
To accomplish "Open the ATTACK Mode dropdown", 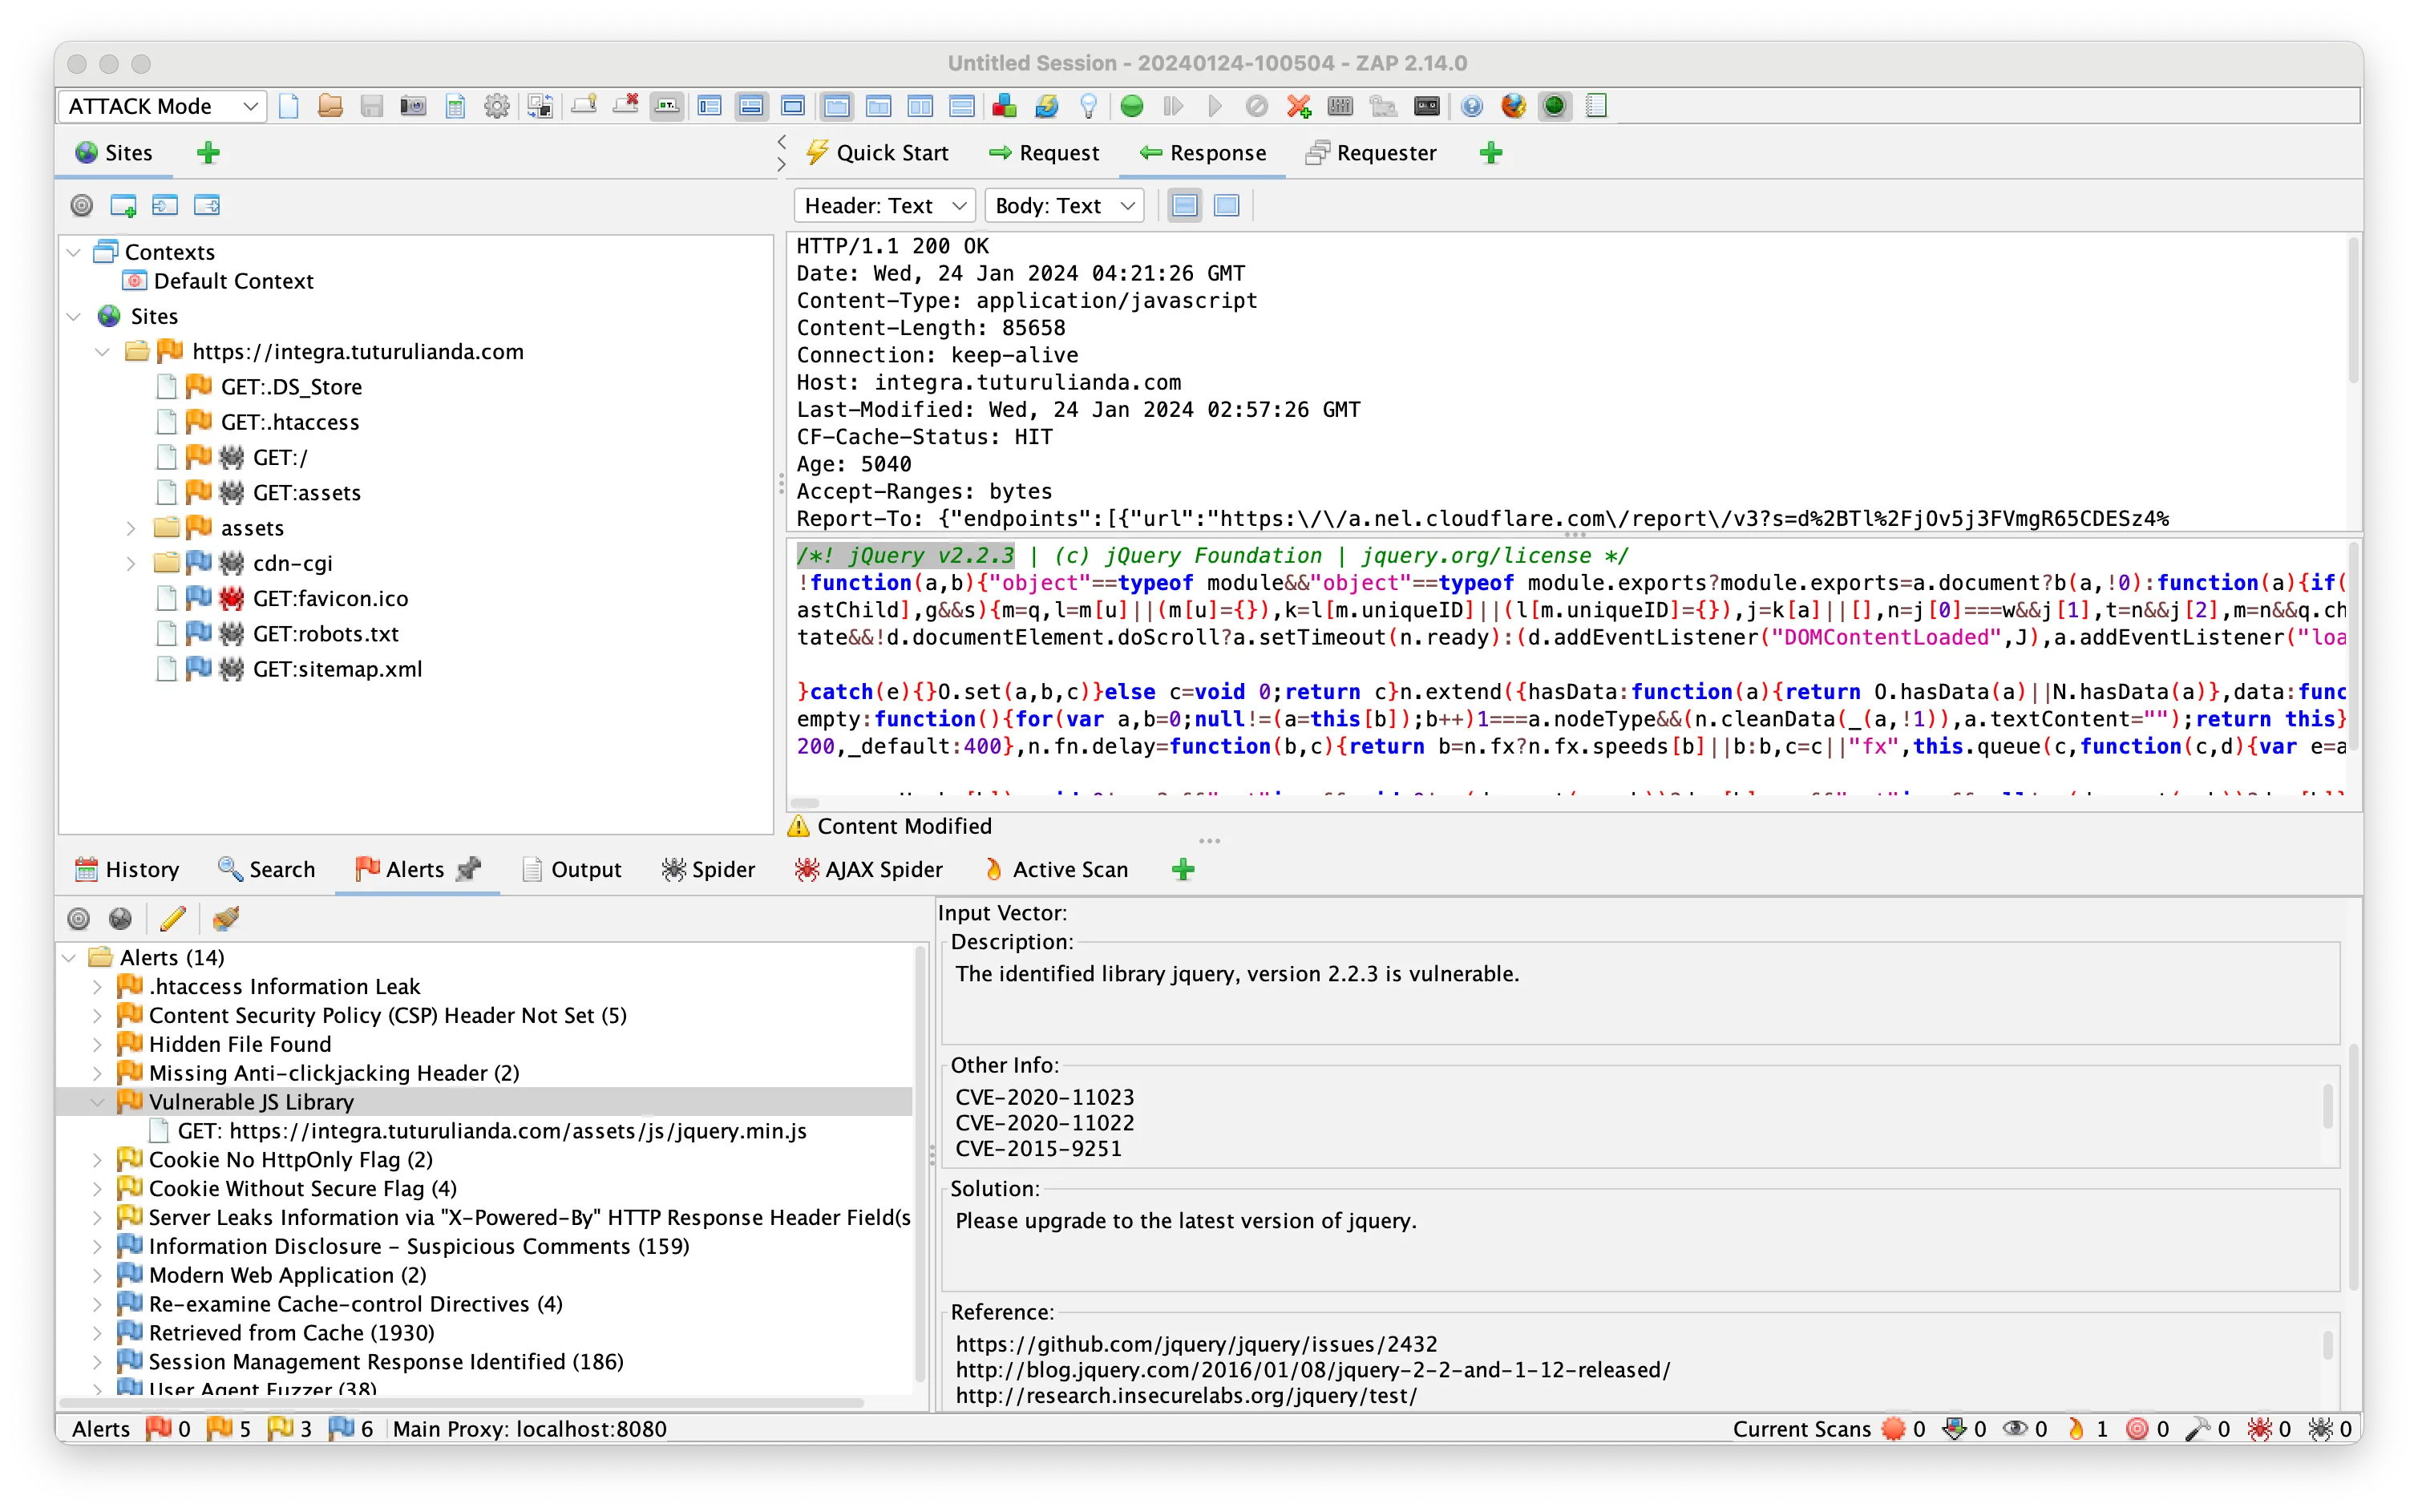I will click(163, 106).
